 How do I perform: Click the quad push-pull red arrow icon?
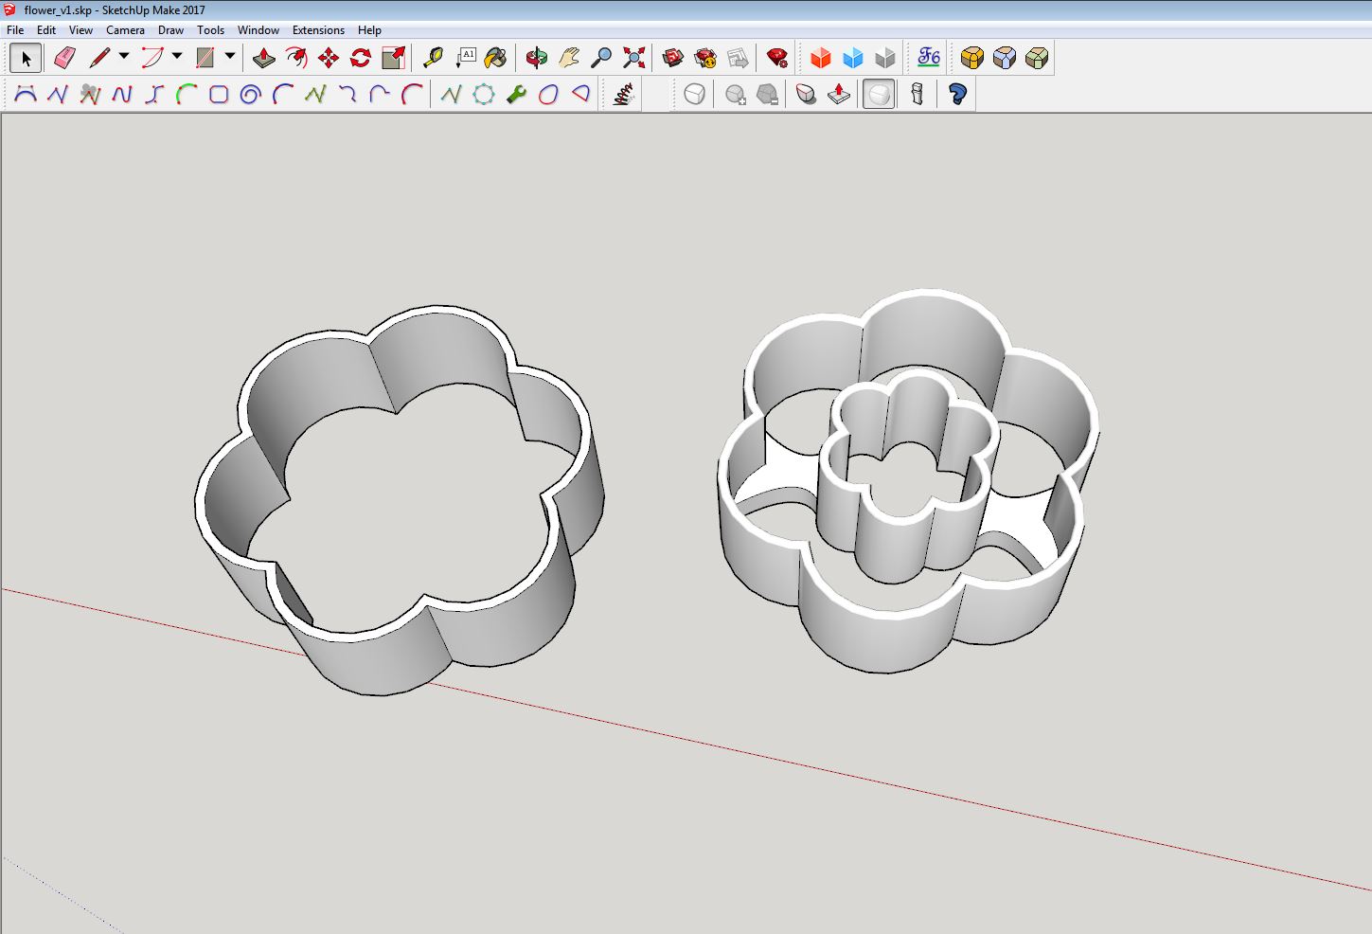[839, 95]
